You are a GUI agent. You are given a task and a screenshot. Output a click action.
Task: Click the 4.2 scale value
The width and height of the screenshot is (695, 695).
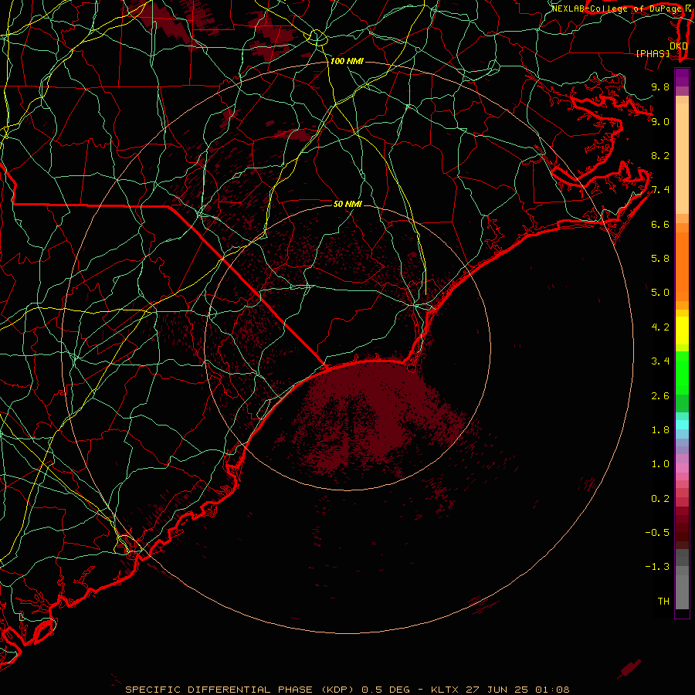pos(660,327)
